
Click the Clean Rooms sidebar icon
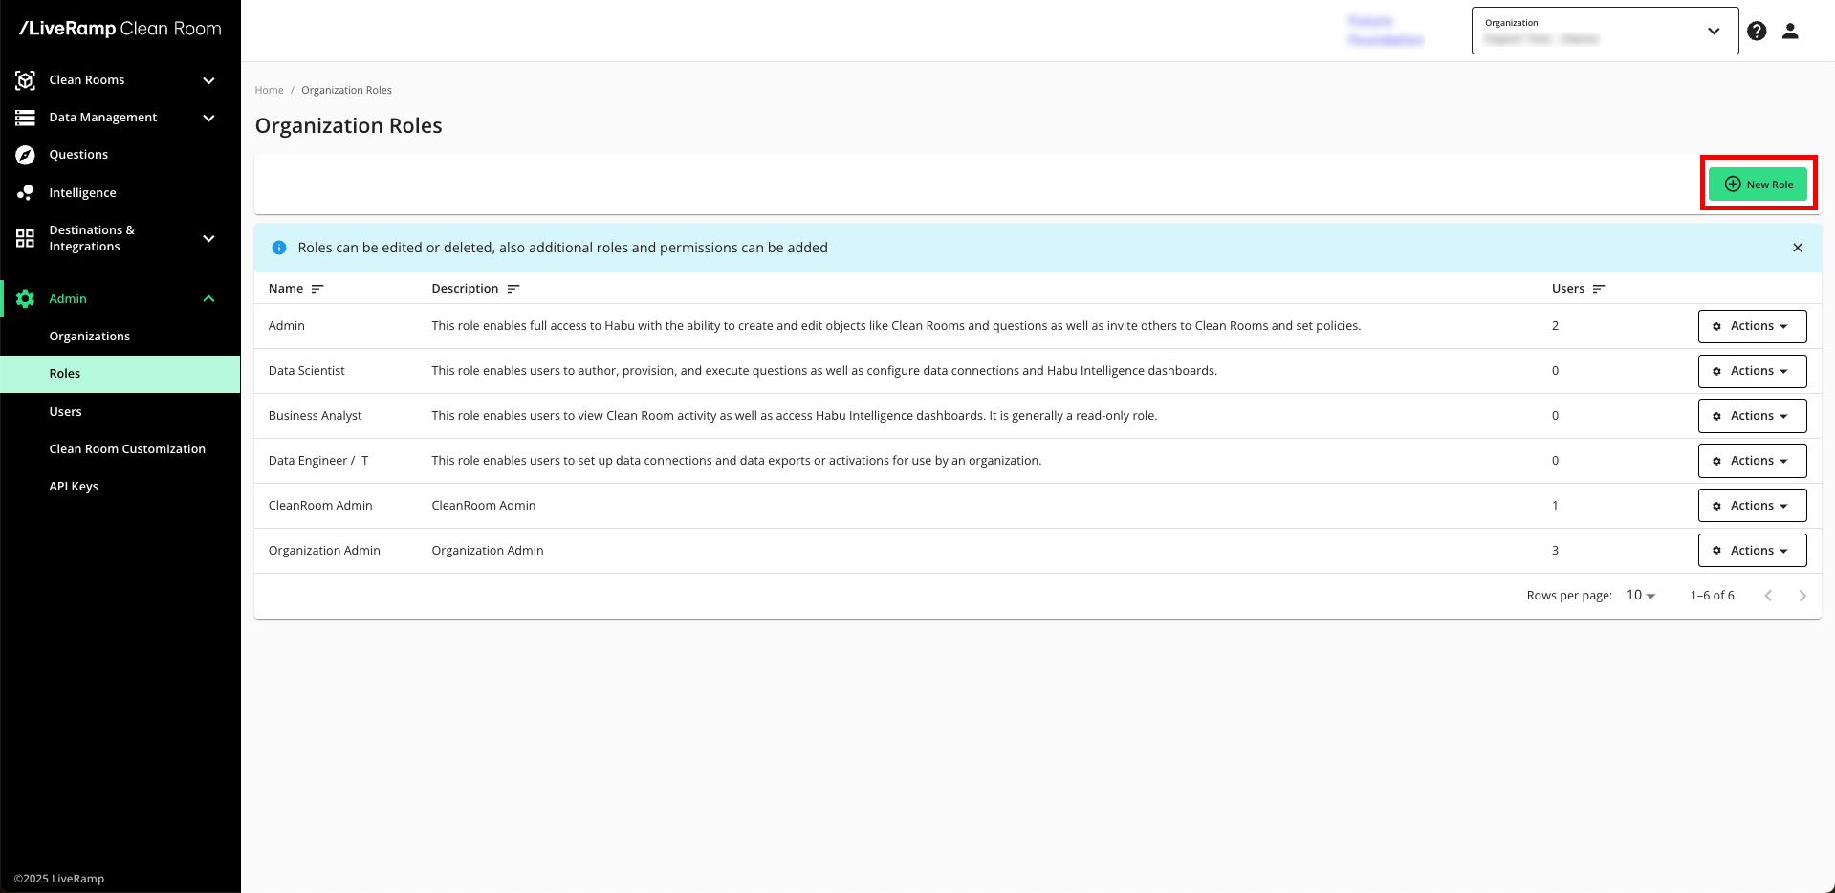[26, 80]
